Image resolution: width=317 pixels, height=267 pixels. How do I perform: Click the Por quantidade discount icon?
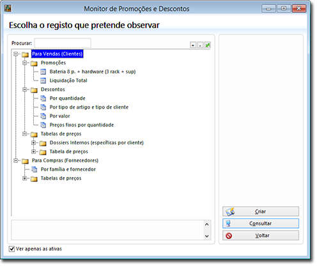pos(43,98)
